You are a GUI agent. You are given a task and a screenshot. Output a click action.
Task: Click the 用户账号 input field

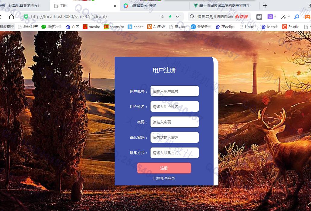175,91
